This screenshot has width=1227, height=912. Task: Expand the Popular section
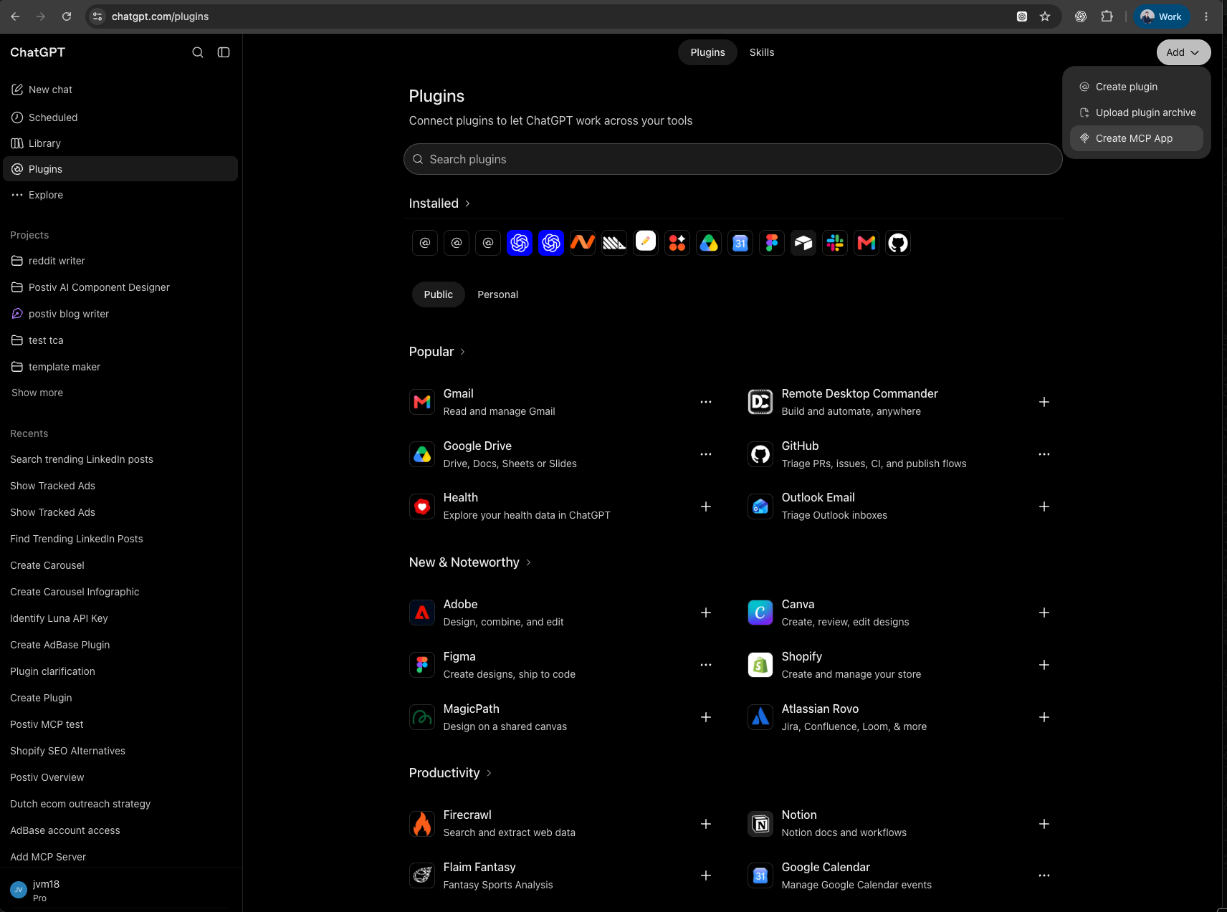(437, 352)
